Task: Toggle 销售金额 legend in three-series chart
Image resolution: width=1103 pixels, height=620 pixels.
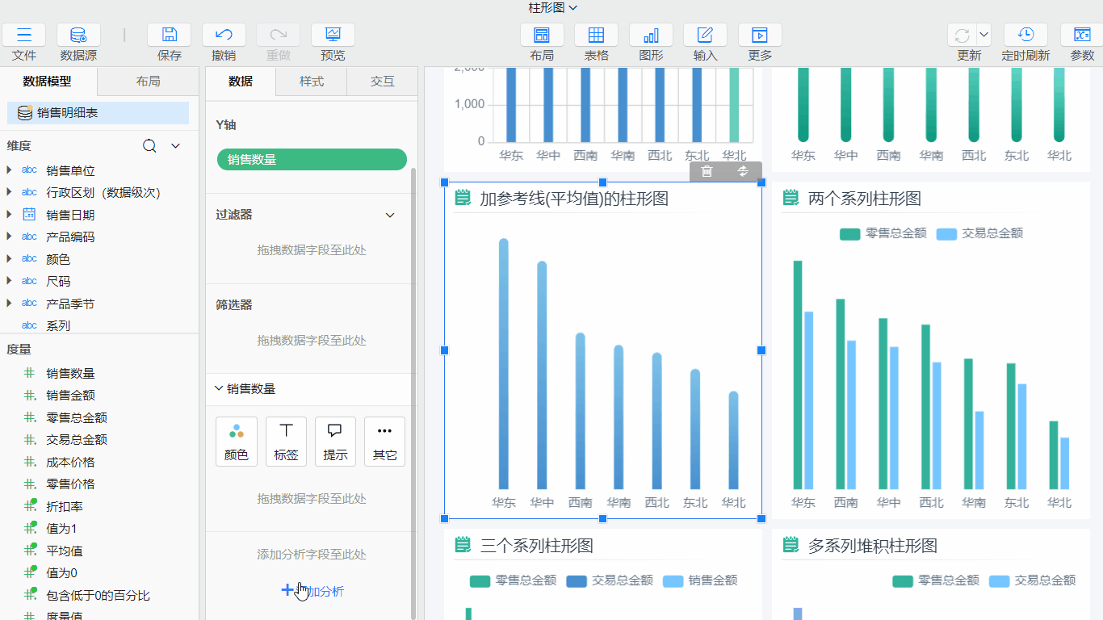Action: coord(700,580)
